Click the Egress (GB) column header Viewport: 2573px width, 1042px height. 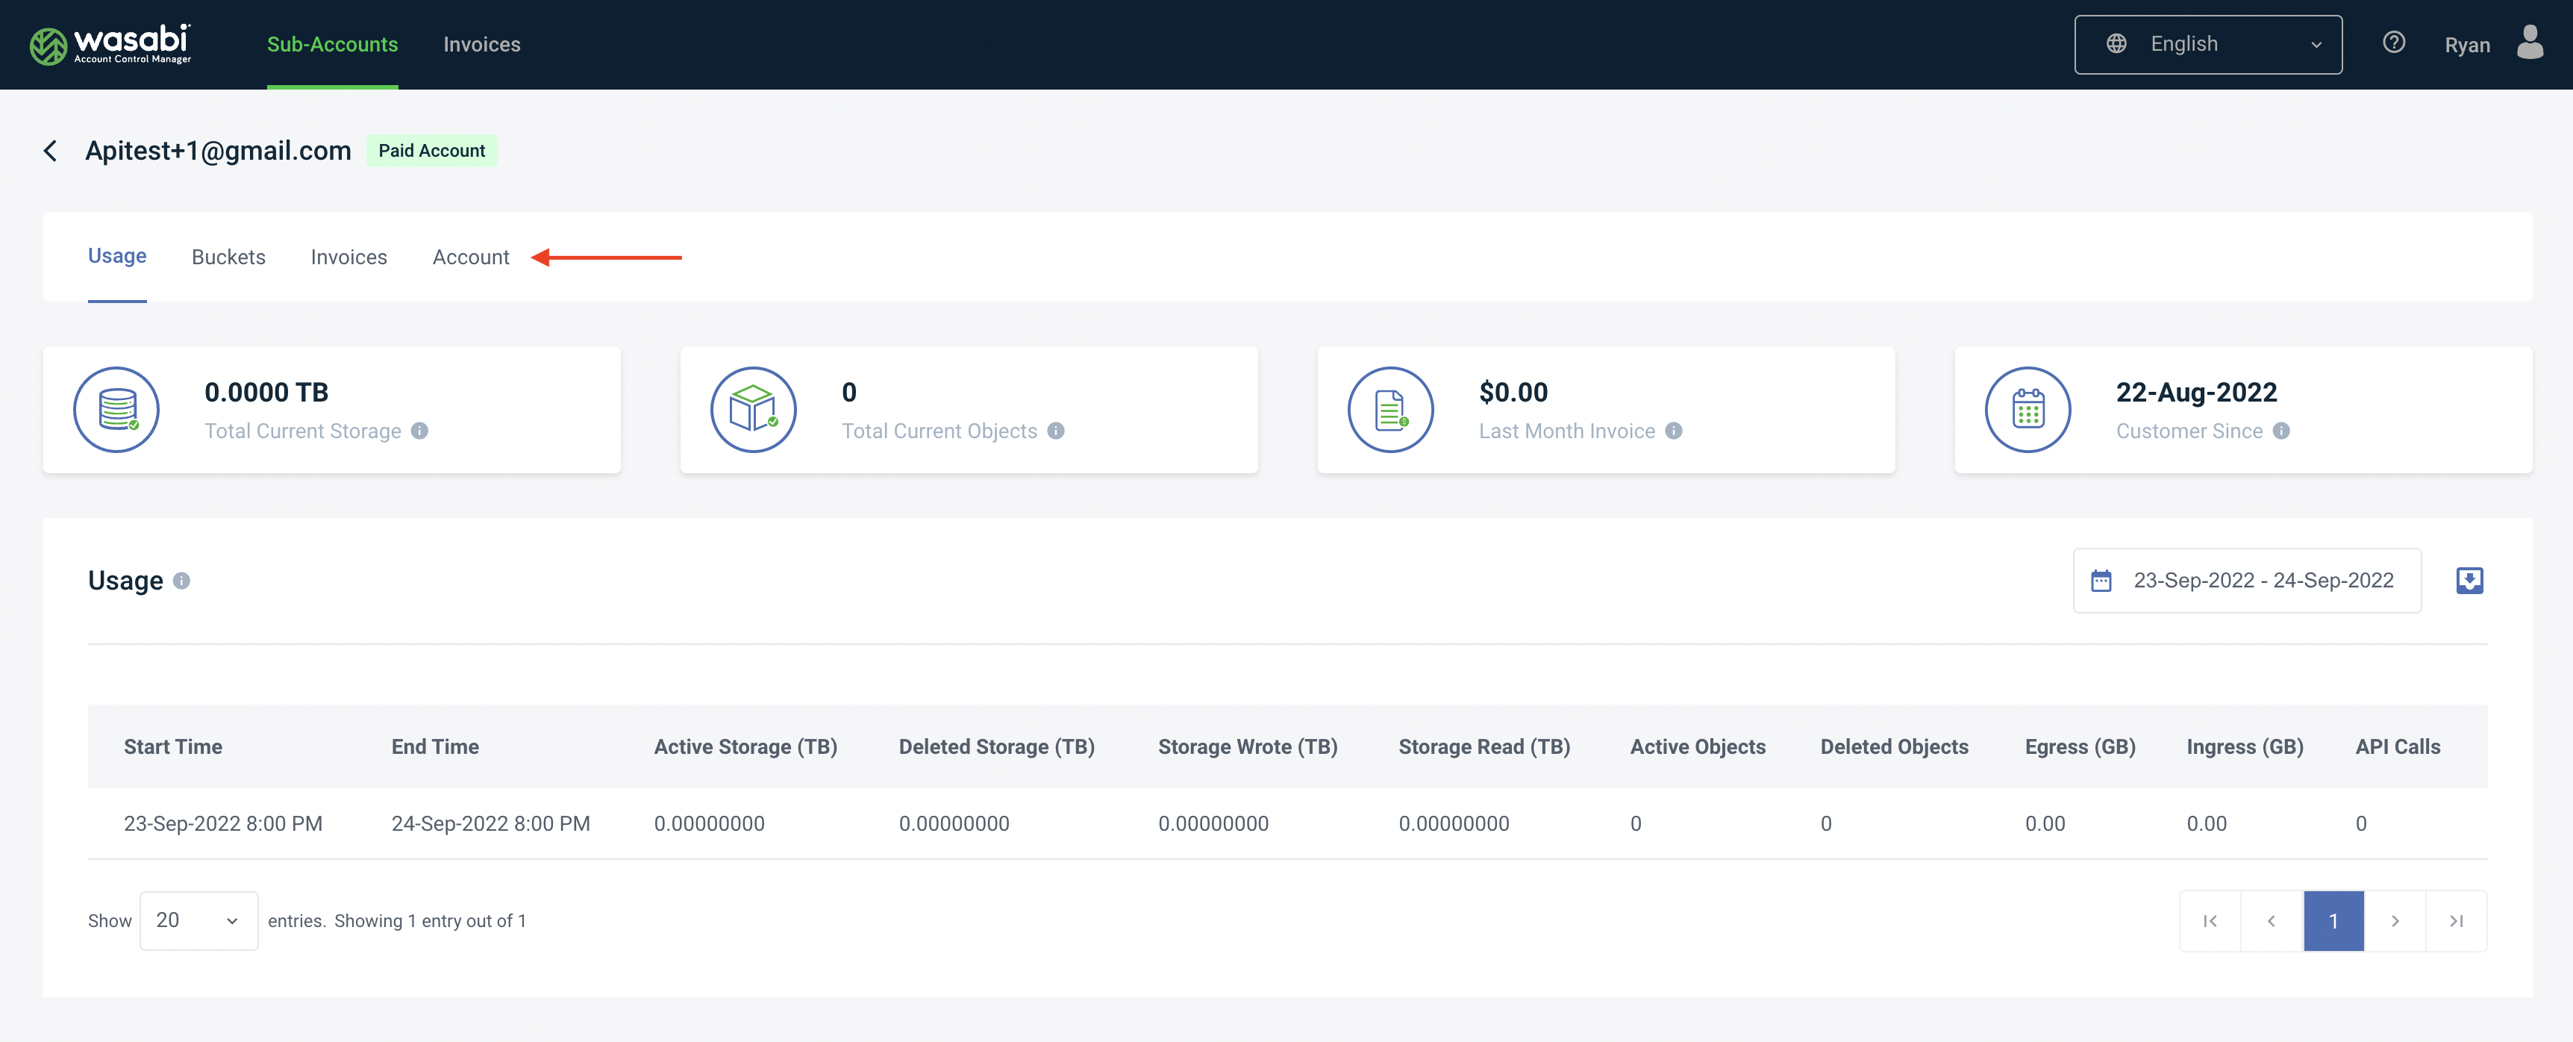click(2080, 746)
